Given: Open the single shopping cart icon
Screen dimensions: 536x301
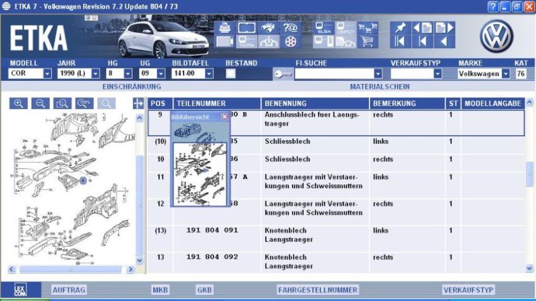Looking at the screenshot, I should click(367, 42).
